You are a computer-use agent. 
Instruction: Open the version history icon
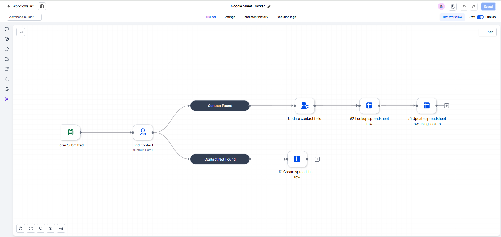[x=453, y=7]
